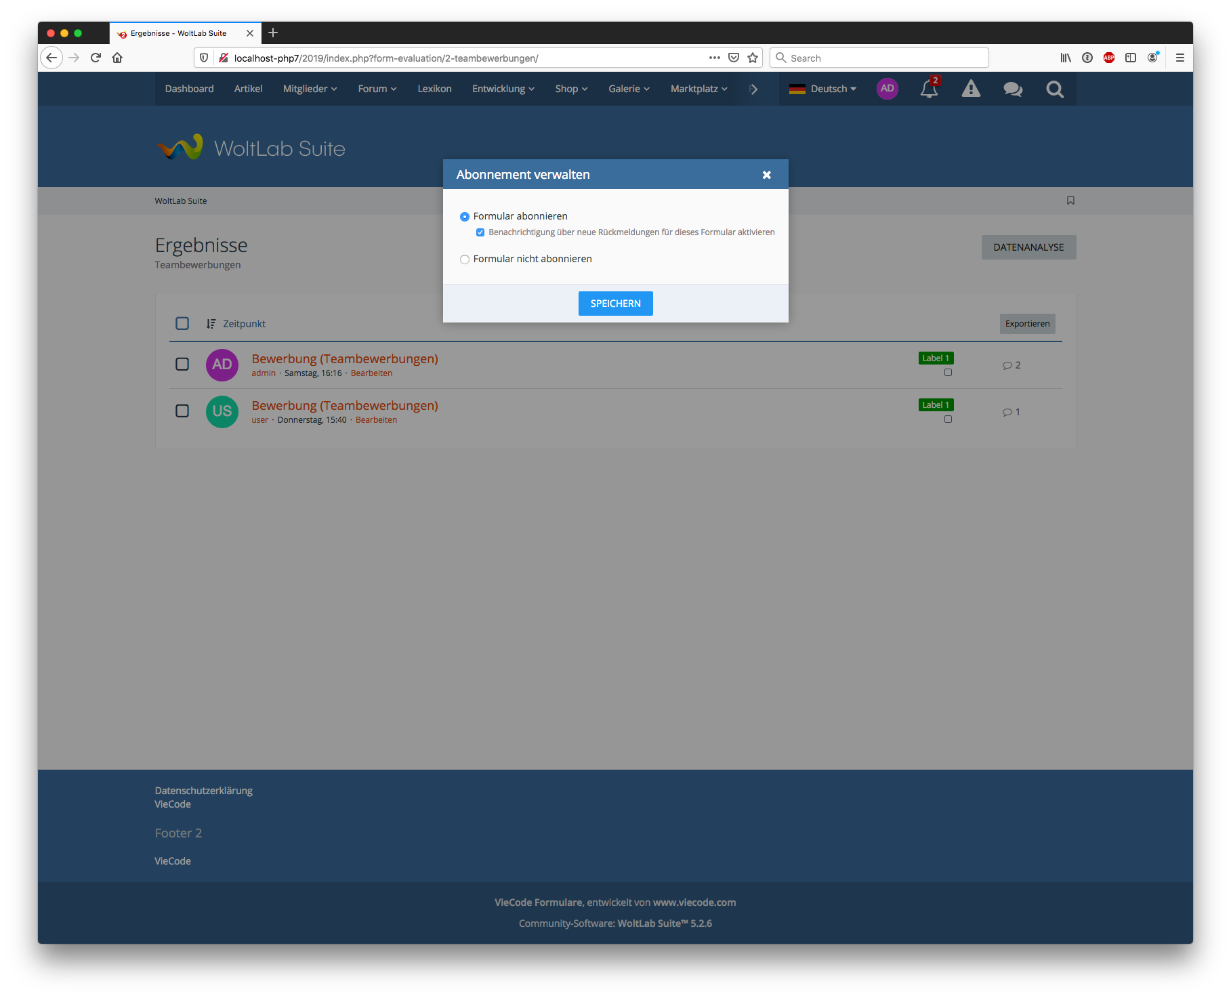
Task: Click the Datenanalyse button
Action: click(1028, 247)
